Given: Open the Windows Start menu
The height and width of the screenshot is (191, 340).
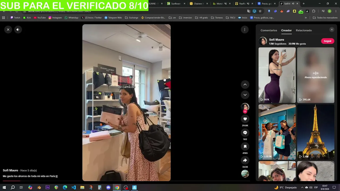Looking at the screenshot, I should click(x=4, y=188).
